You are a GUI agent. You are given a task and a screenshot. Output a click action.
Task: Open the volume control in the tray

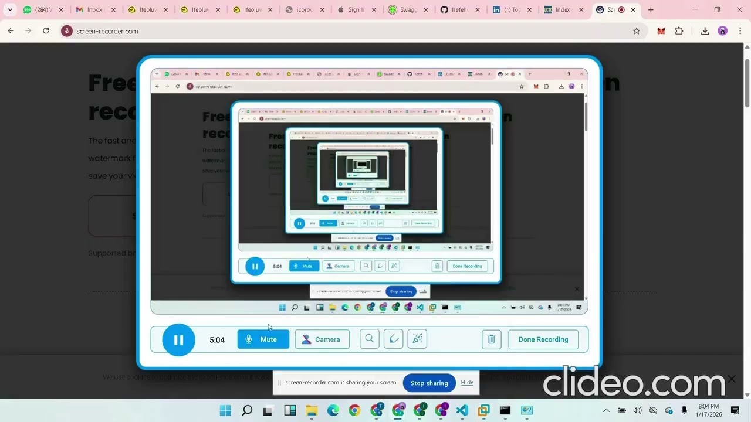(x=637, y=410)
